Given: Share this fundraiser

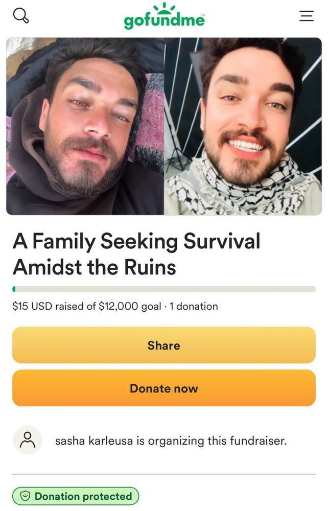Looking at the screenshot, I should [x=164, y=345].
